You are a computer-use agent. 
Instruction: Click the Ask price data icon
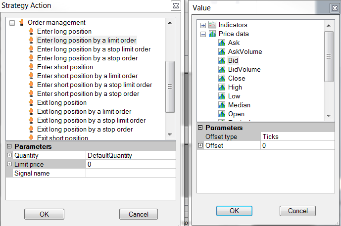tap(222, 43)
